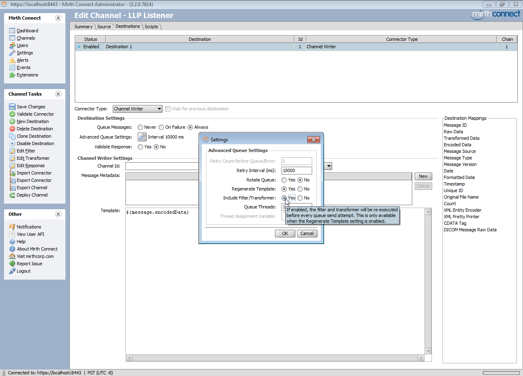Close the Settings dialog

pyautogui.click(x=313, y=139)
